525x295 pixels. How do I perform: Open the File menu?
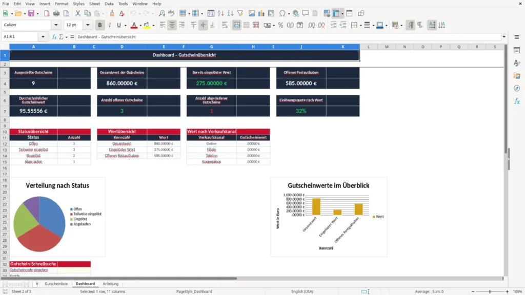pos(6,4)
